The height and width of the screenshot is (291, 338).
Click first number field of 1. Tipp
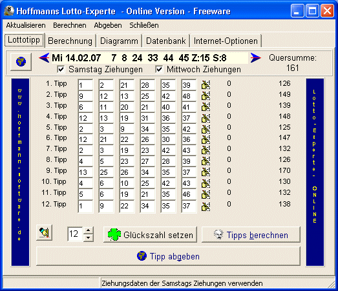coord(85,85)
